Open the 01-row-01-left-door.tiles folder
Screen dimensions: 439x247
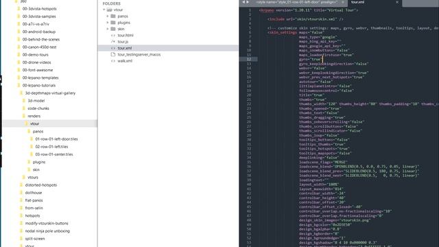point(56,139)
